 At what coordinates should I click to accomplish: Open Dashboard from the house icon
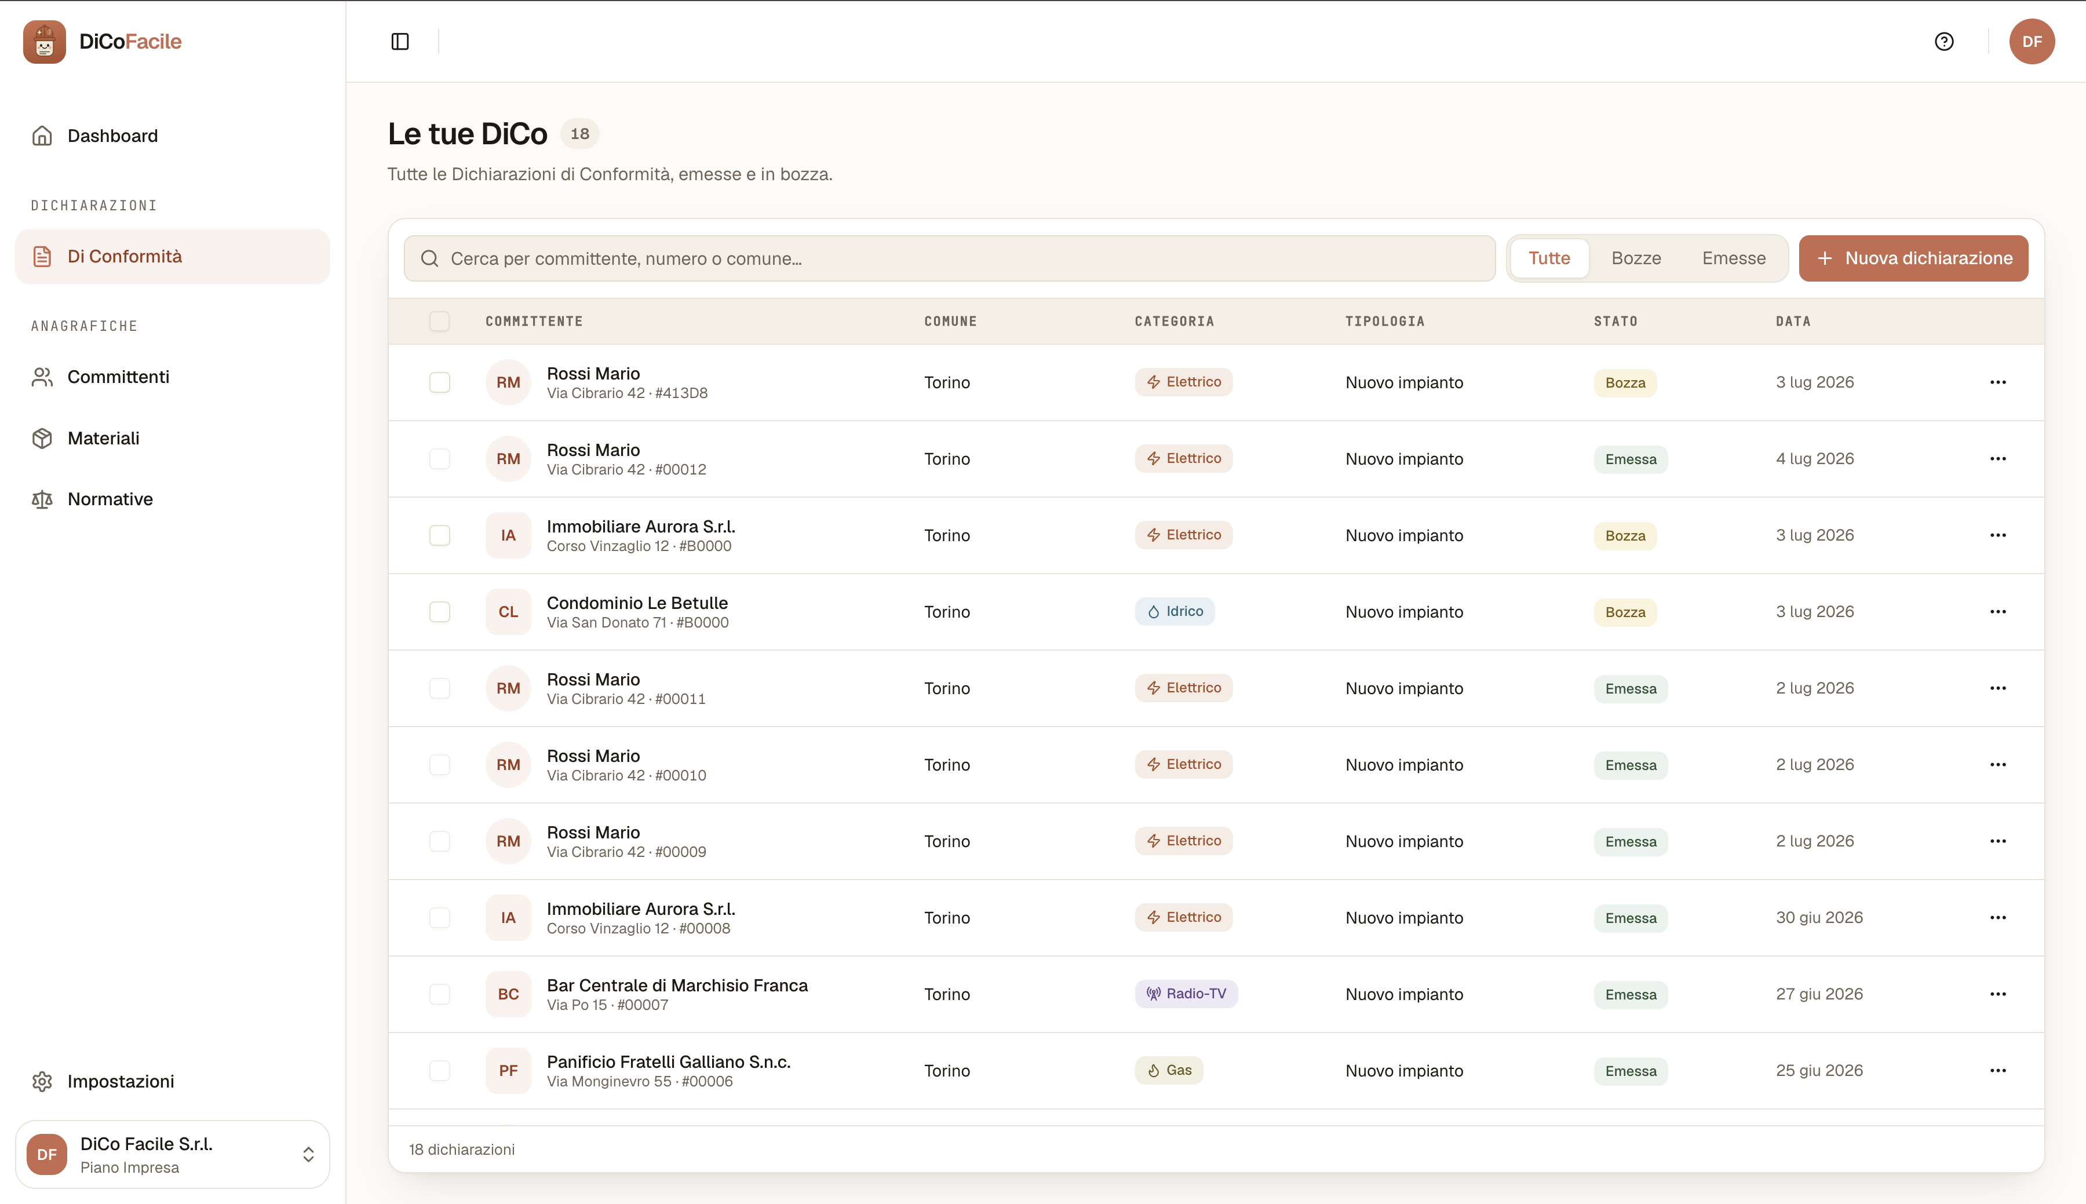coord(42,136)
